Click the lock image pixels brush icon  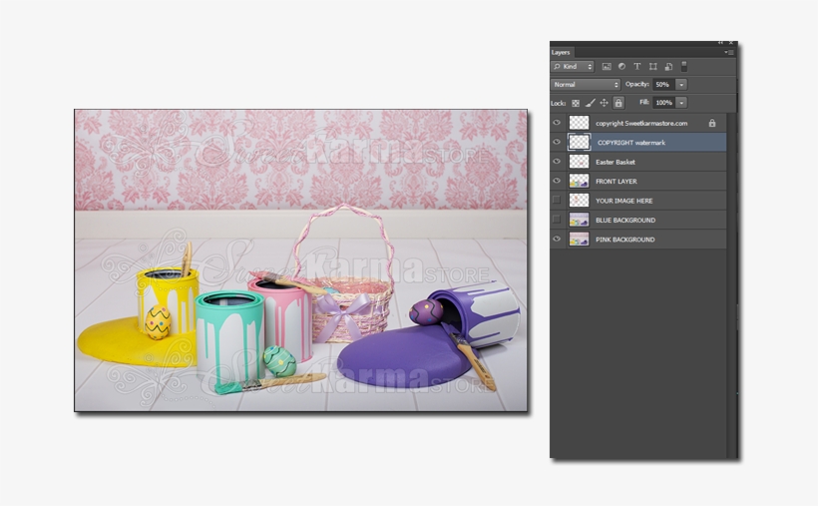click(x=590, y=103)
